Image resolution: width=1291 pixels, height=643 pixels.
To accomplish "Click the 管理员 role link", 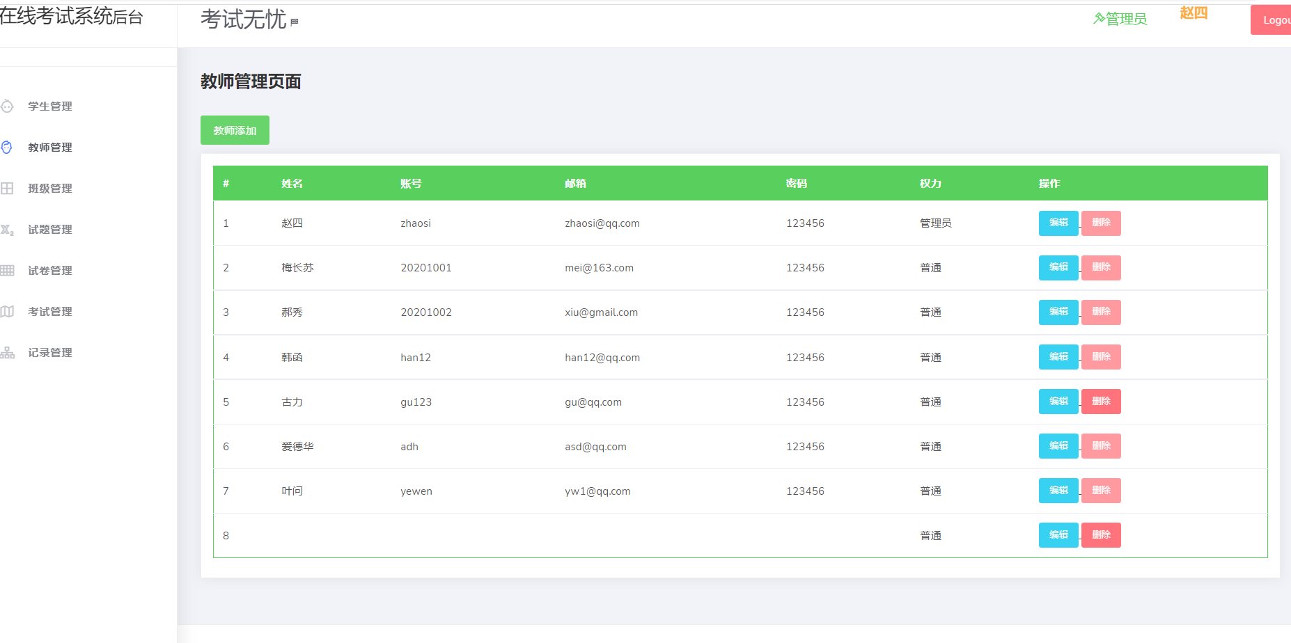I will pyautogui.click(x=1120, y=19).
